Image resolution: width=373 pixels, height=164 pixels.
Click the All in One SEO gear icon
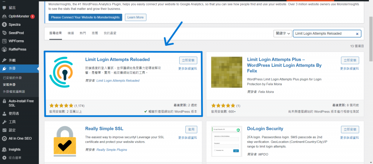click(x=4, y=139)
